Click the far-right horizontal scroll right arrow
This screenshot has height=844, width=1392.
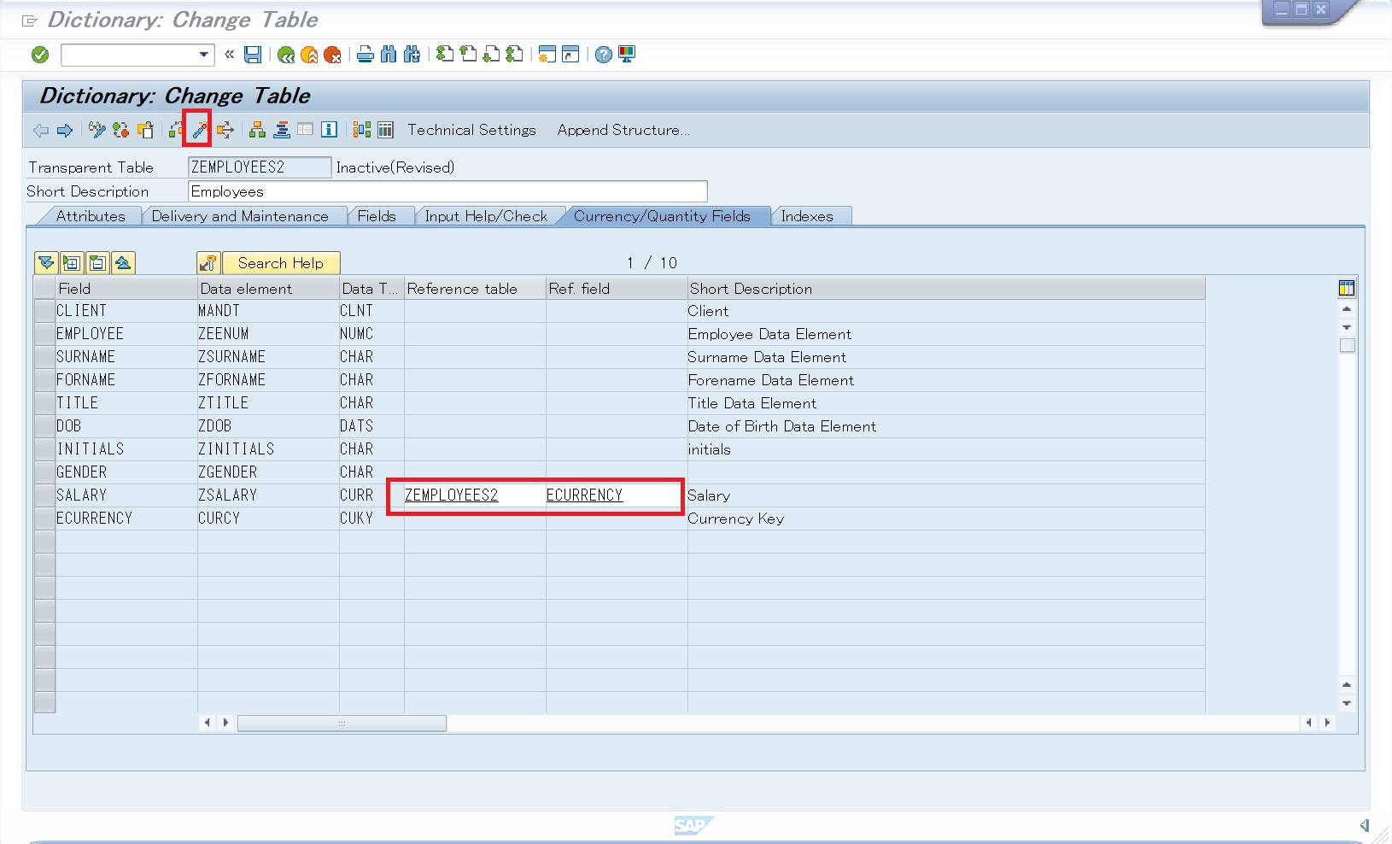(1327, 723)
